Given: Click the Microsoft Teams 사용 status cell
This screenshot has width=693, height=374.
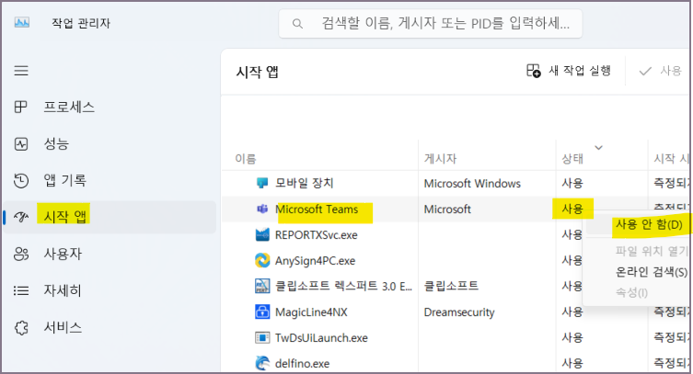Looking at the screenshot, I should [x=572, y=209].
